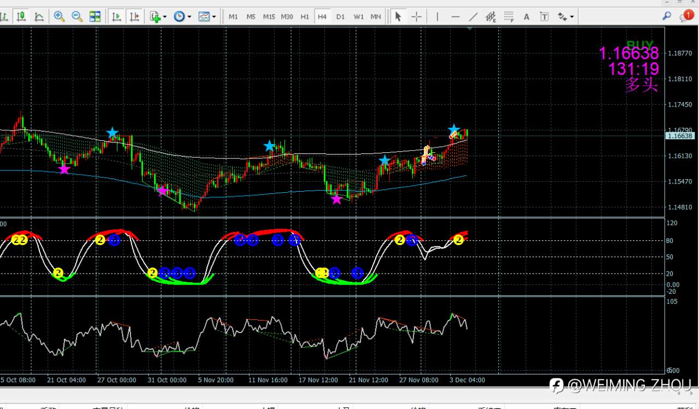Open the notification bubble with red badge
The width and height of the screenshot is (699, 409).
(686, 16)
